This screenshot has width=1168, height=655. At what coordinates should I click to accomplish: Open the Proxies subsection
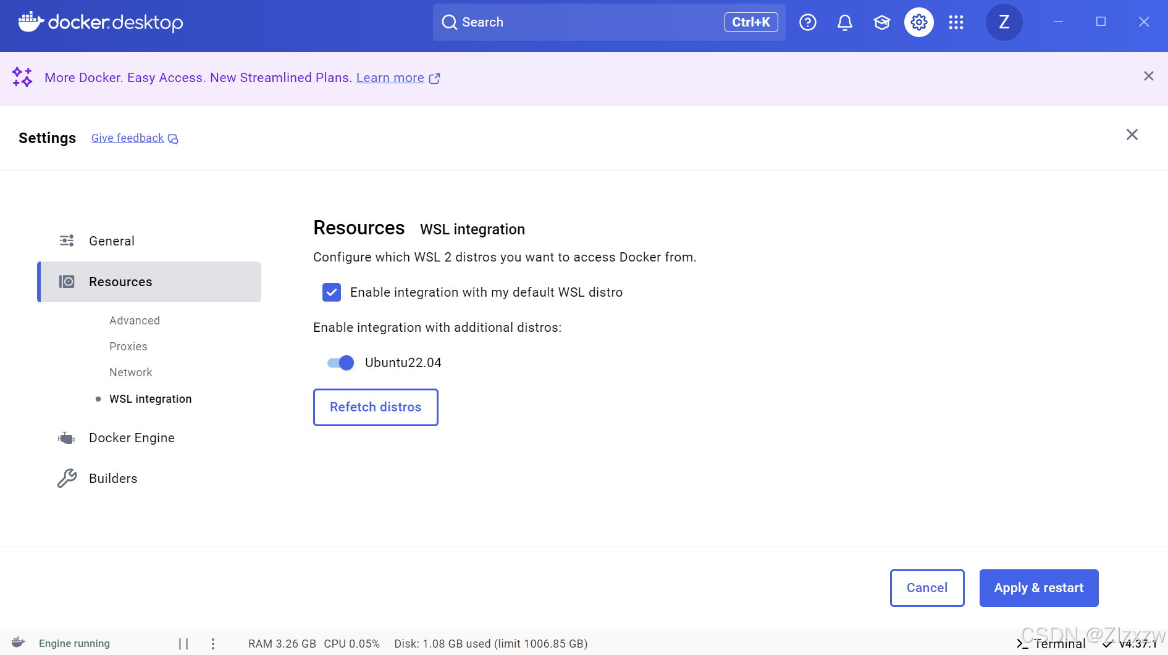point(128,347)
